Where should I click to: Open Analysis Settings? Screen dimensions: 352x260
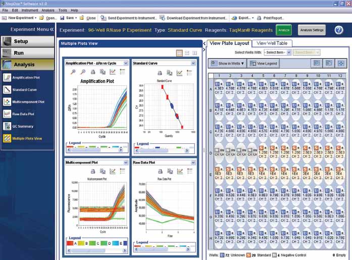(312, 30)
